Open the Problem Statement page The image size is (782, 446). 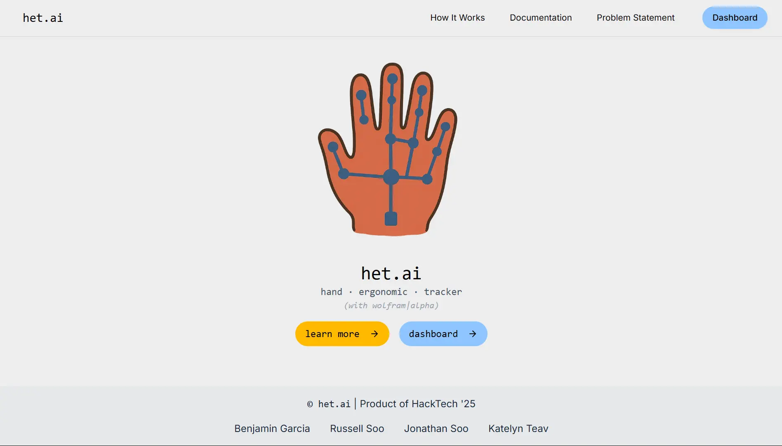[x=635, y=18]
